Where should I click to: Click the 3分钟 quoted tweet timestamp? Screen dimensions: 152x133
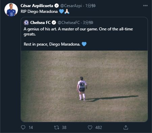88,23
